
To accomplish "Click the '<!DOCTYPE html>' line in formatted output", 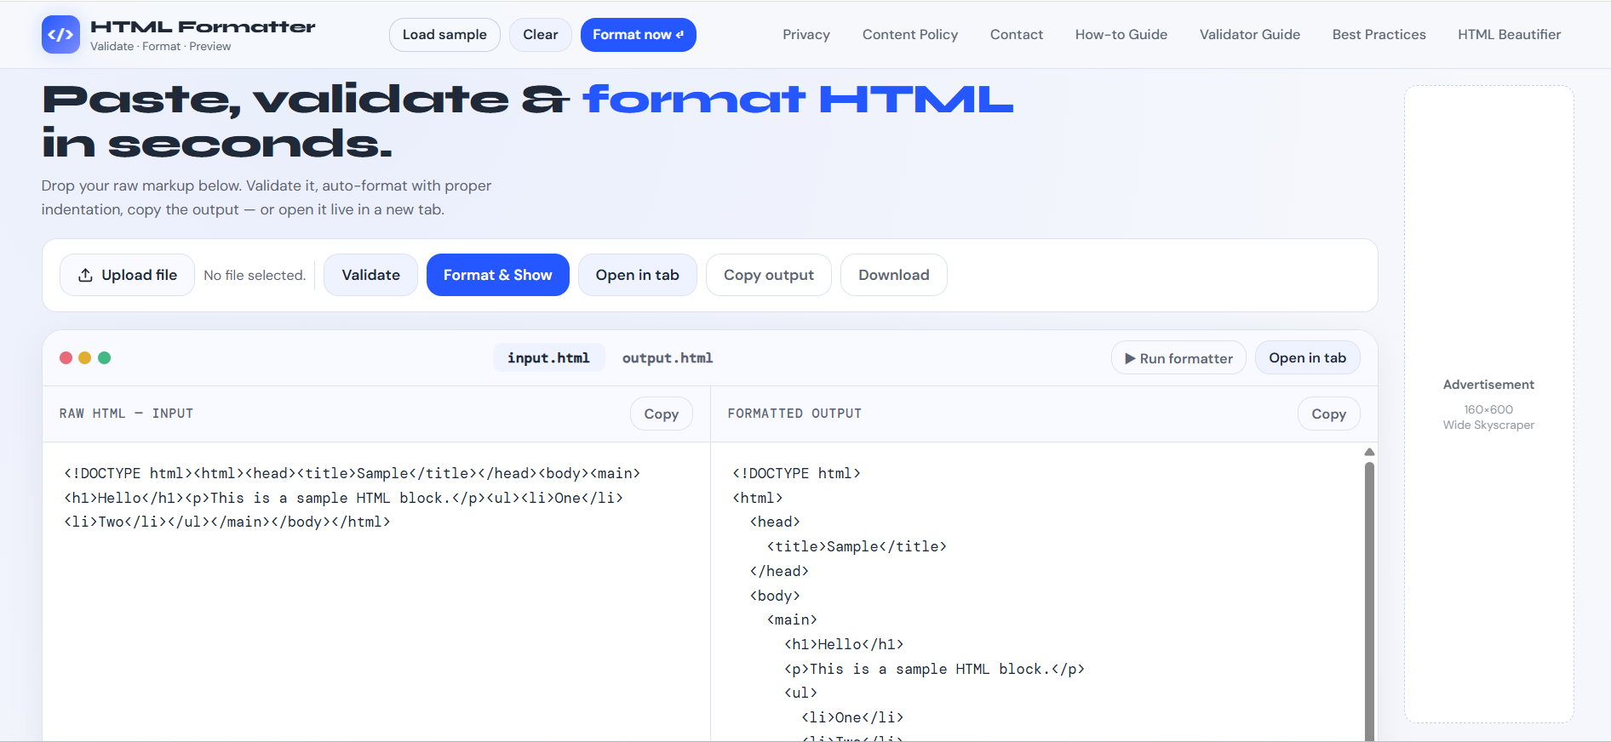I will pos(796,473).
